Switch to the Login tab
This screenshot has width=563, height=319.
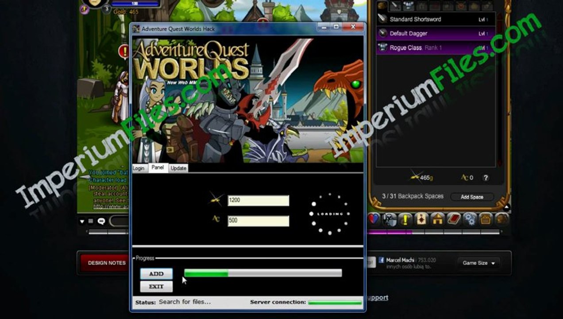[139, 168]
